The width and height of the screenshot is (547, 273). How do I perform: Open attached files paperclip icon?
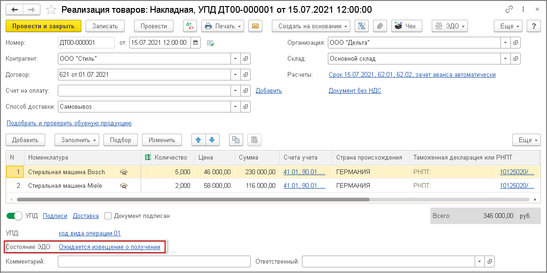point(380,26)
